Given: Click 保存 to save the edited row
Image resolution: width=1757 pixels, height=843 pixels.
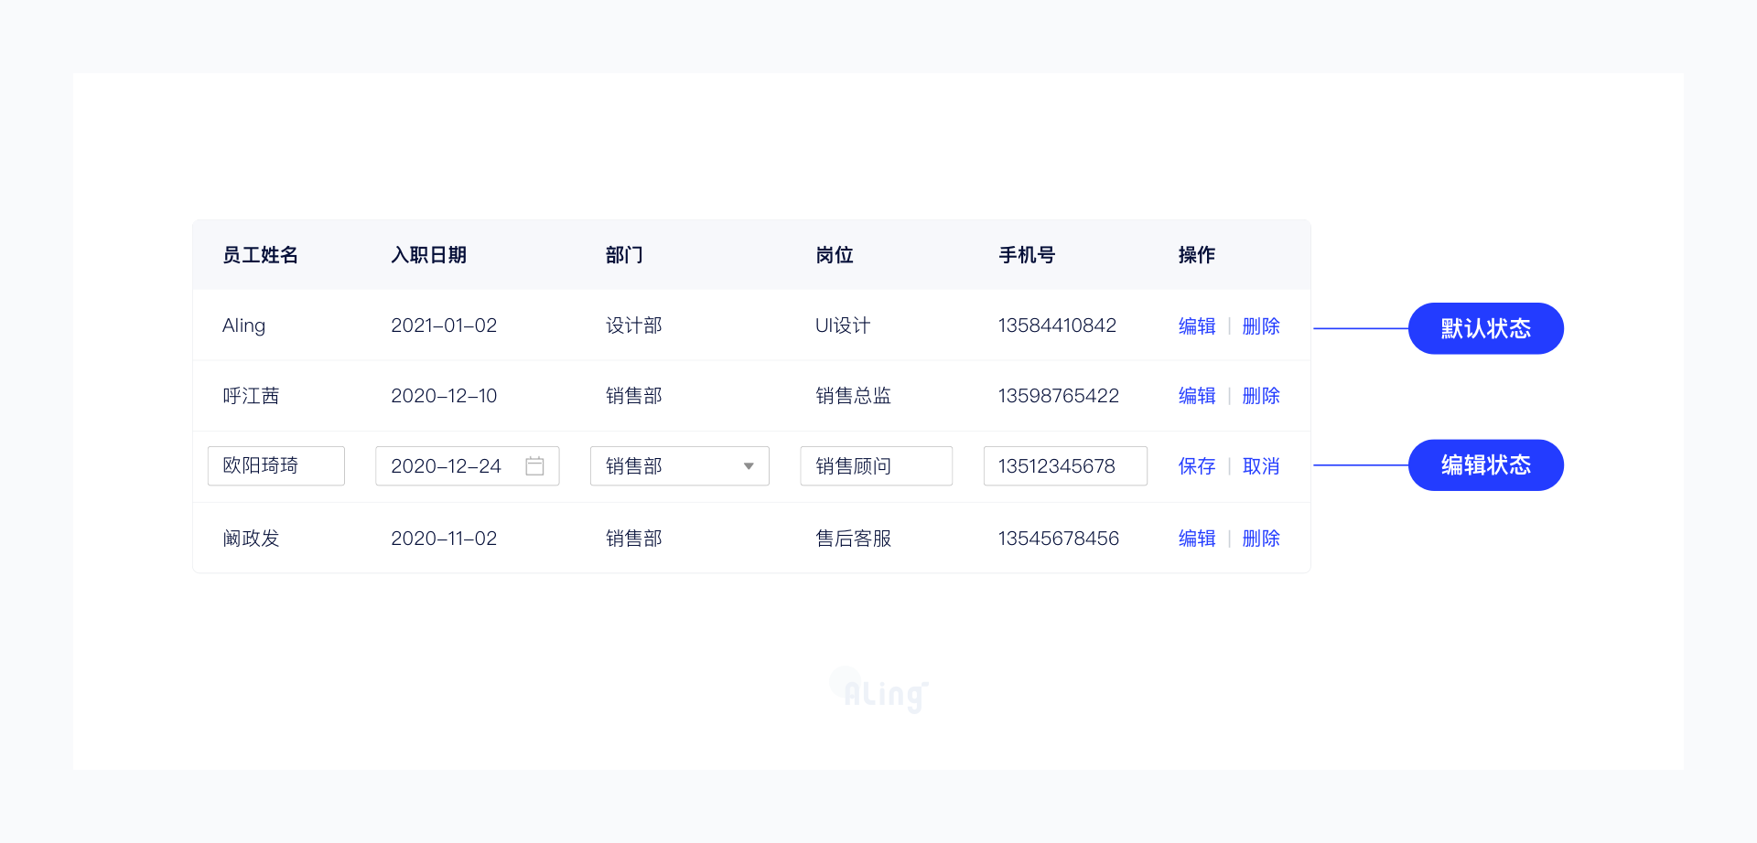Looking at the screenshot, I should 1197,466.
